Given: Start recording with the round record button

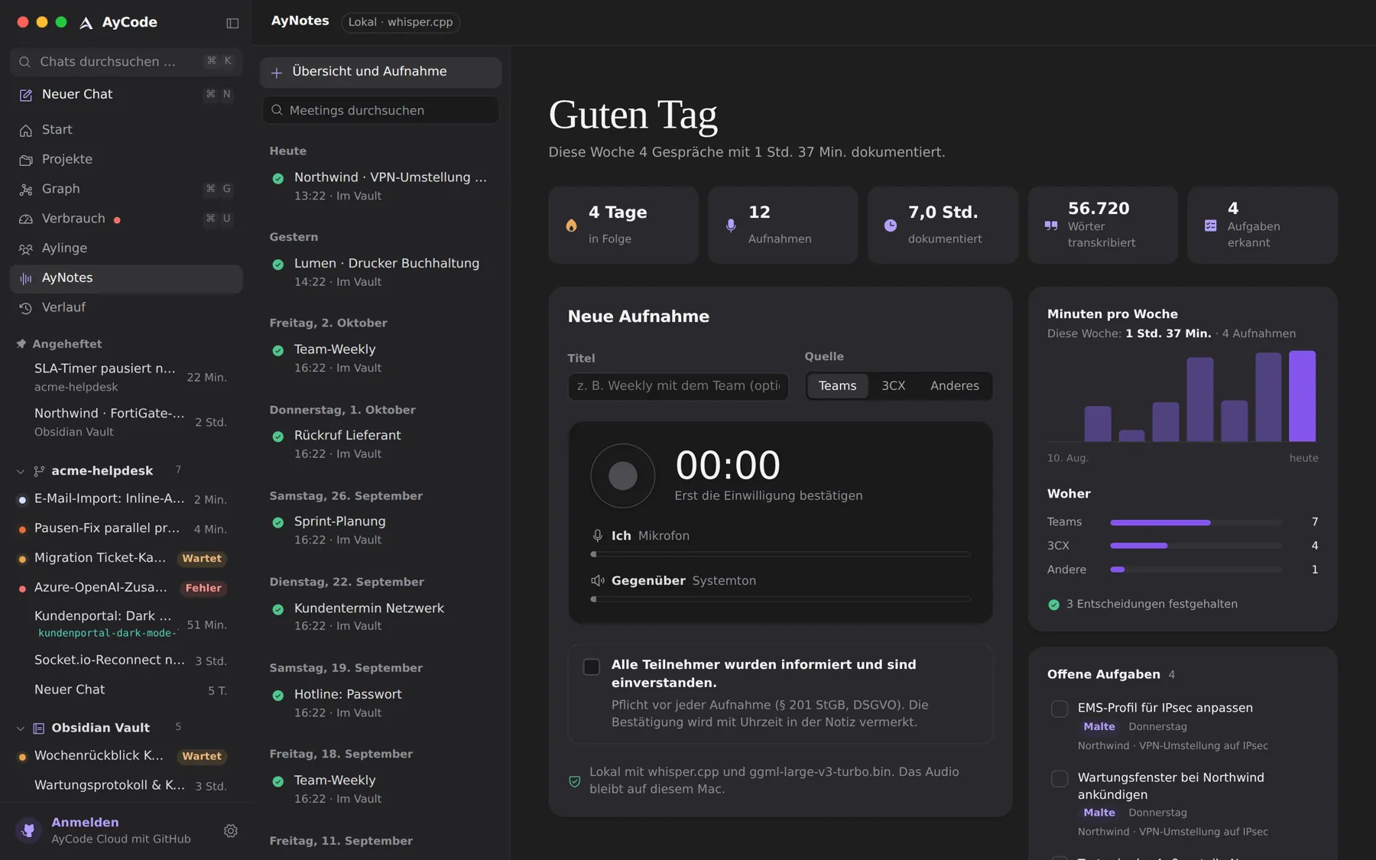Looking at the screenshot, I should tap(623, 476).
